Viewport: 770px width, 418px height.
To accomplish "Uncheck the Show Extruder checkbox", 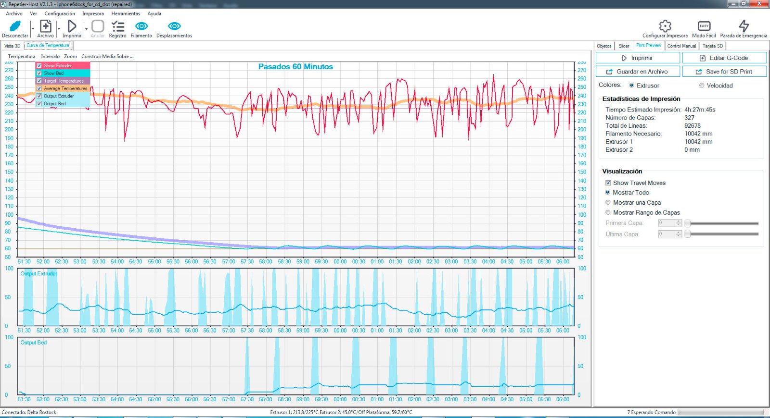I will (39, 66).
